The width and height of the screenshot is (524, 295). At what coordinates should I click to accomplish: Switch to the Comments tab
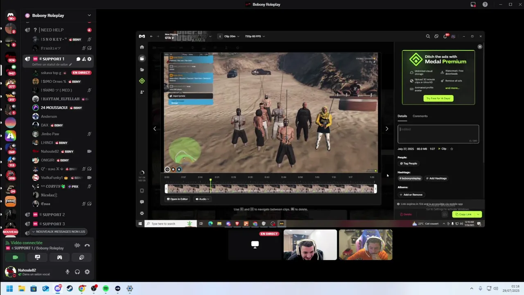(420, 116)
